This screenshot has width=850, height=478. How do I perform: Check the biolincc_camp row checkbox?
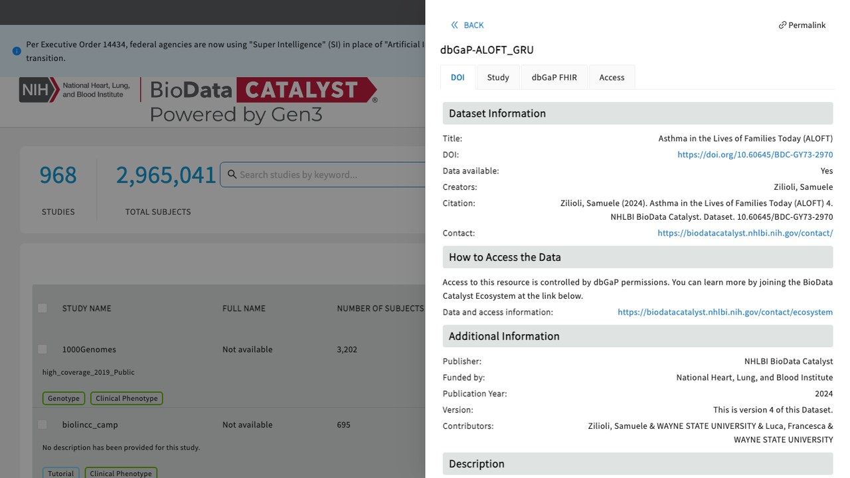coord(42,424)
